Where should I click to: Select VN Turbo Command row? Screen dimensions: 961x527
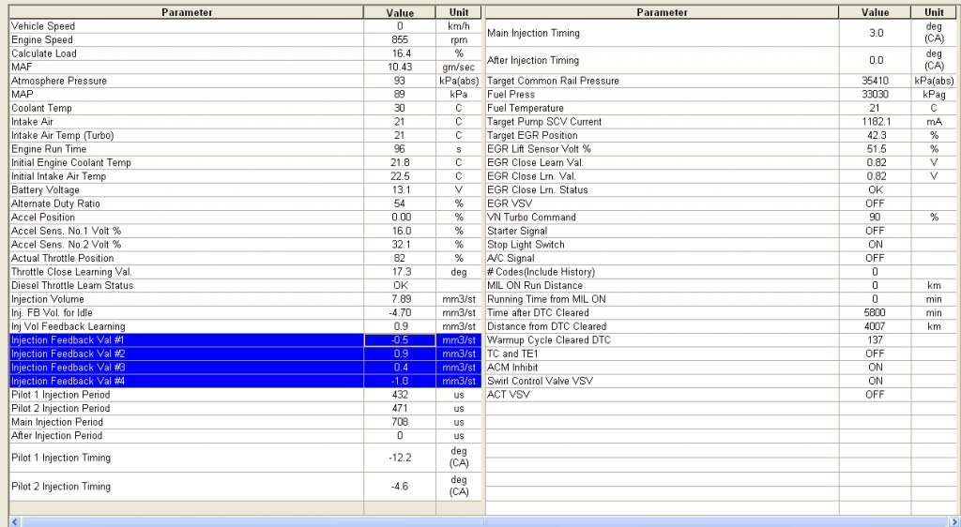[x=722, y=218]
